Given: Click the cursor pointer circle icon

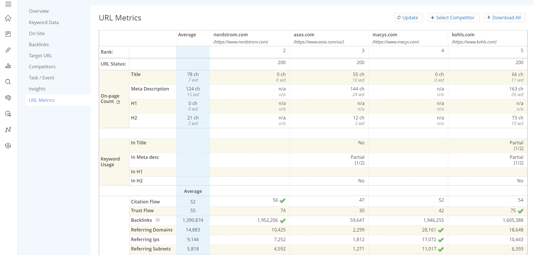Looking at the screenshot, I should 8,114.
